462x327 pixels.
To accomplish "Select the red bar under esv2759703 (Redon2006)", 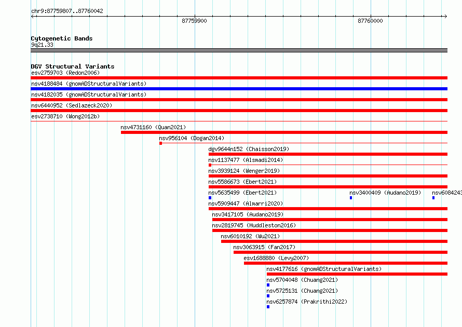I will (239, 78).
